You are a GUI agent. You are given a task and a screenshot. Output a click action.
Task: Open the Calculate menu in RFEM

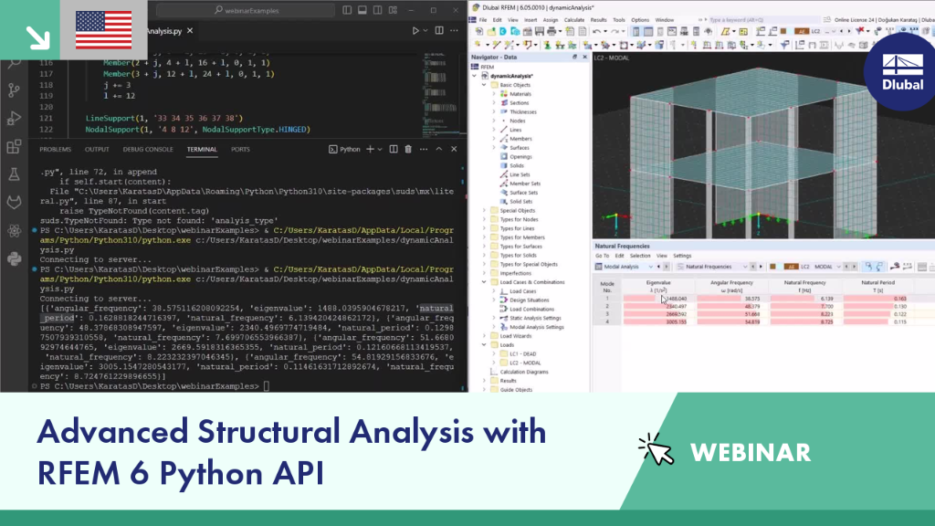(x=573, y=20)
